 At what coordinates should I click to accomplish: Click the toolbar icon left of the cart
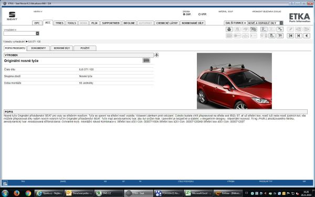272,36
